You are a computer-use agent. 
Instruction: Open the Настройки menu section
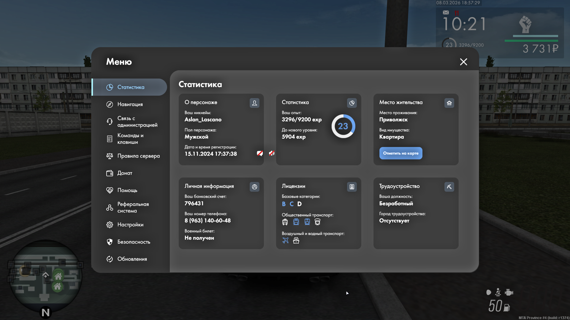[x=130, y=225]
